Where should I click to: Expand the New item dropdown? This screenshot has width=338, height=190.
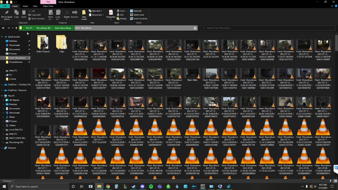point(95,11)
